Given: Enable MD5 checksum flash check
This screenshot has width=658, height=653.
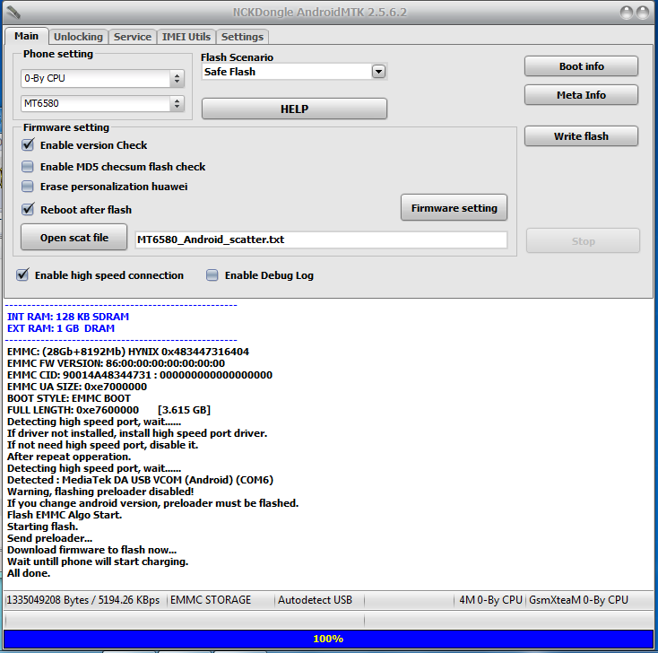Looking at the screenshot, I should pyautogui.click(x=28, y=167).
